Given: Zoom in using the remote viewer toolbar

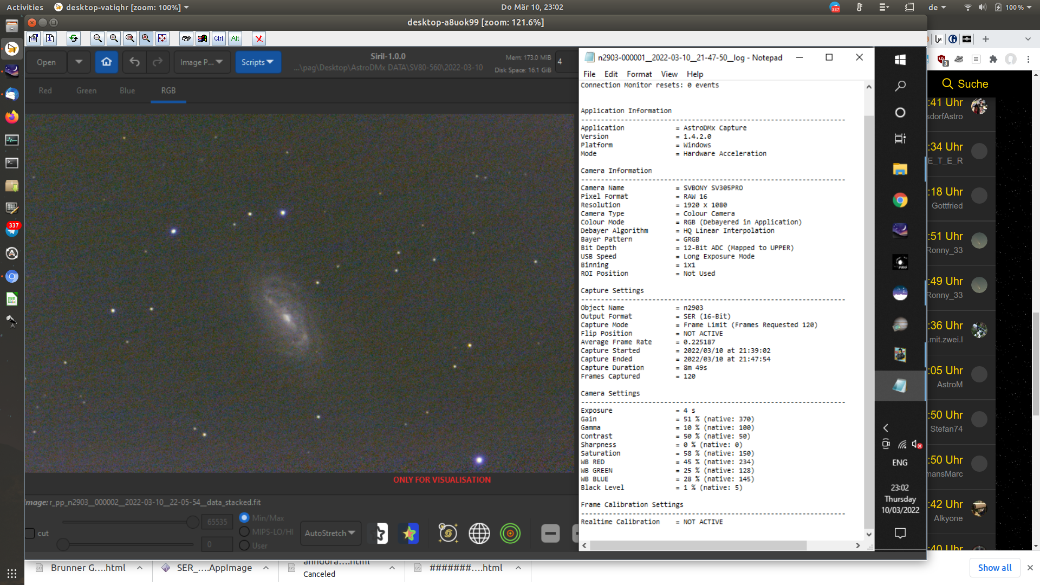Looking at the screenshot, I should point(114,38).
